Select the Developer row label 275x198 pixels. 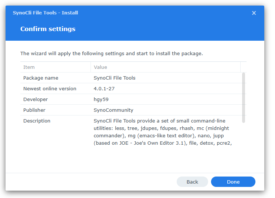tap(35, 99)
